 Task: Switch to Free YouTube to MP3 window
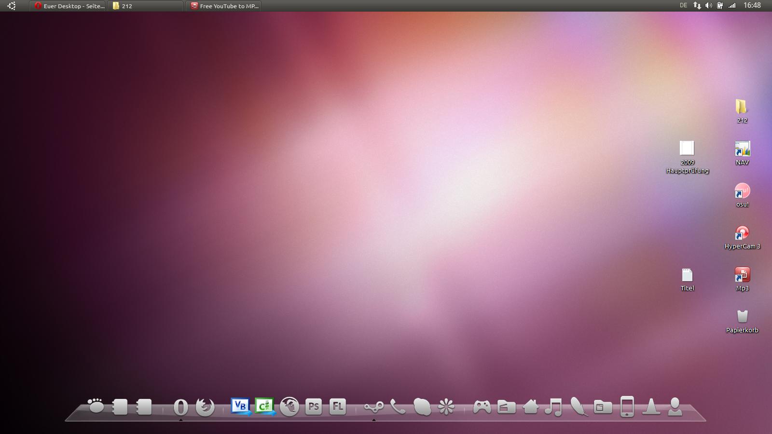[224, 6]
